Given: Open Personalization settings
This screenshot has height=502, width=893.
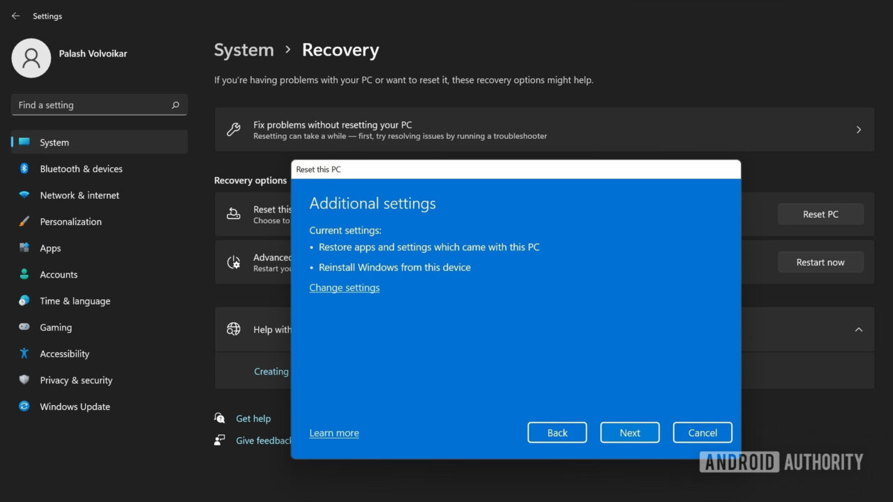Looking at the screenshot, I should pos(72,222).
